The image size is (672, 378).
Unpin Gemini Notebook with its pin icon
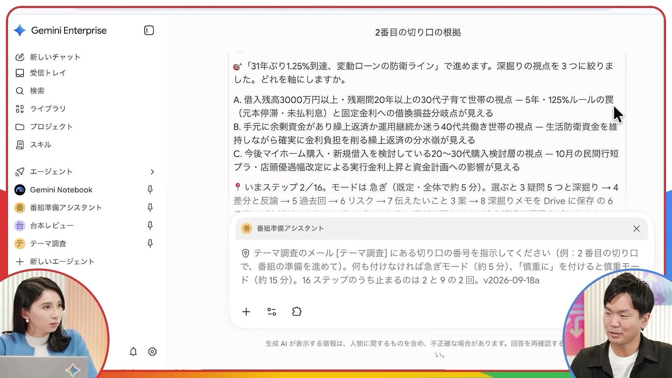tap(150, 190)
